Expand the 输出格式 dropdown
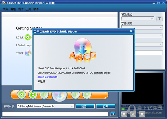167x119 pixels. coord(152,19)
